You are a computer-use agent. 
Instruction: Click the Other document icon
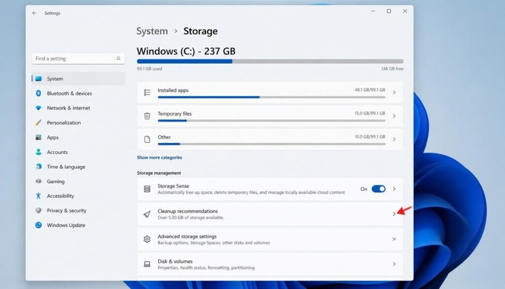[x=147, y=139]
